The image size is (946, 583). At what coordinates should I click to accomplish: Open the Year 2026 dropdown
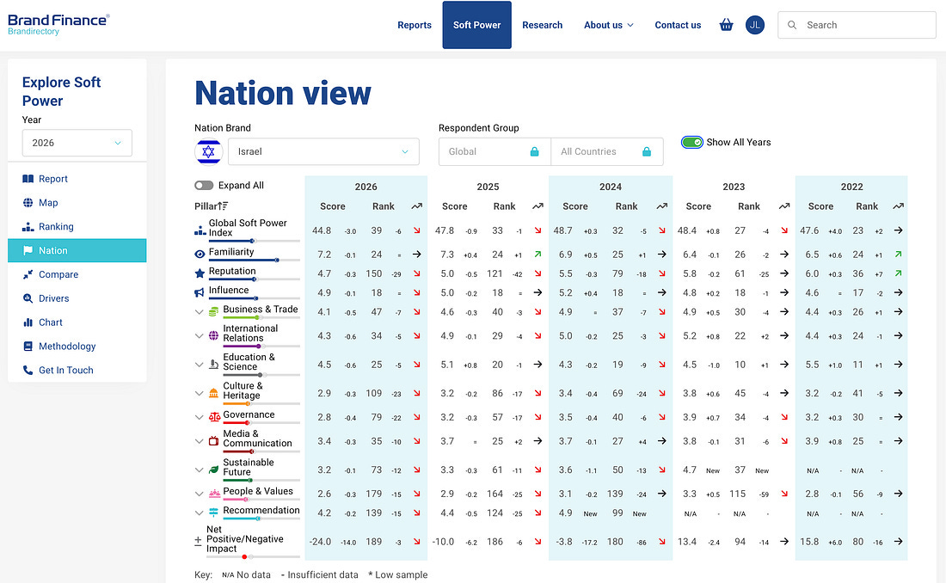coord(77,143)
